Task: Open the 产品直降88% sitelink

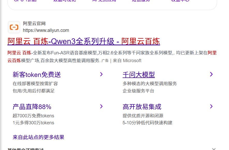Action: pos(32,107)
